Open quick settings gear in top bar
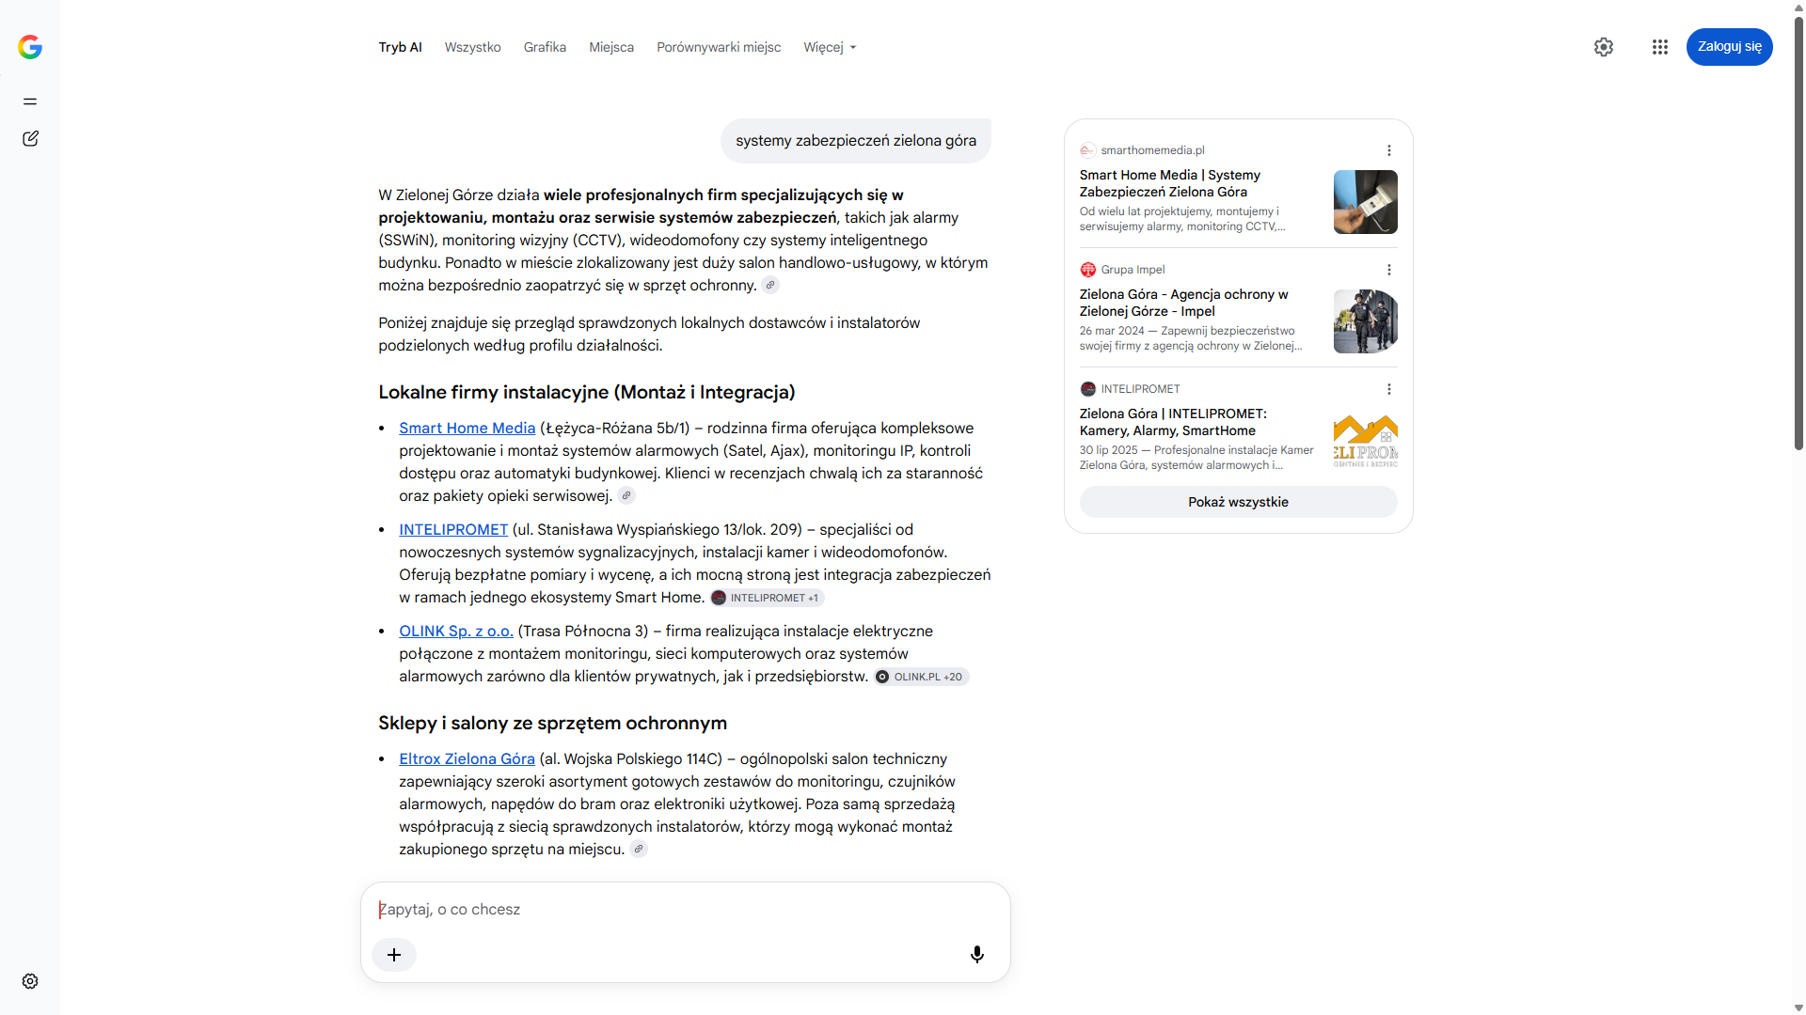1806x1015 pixels. (1604, 47)
